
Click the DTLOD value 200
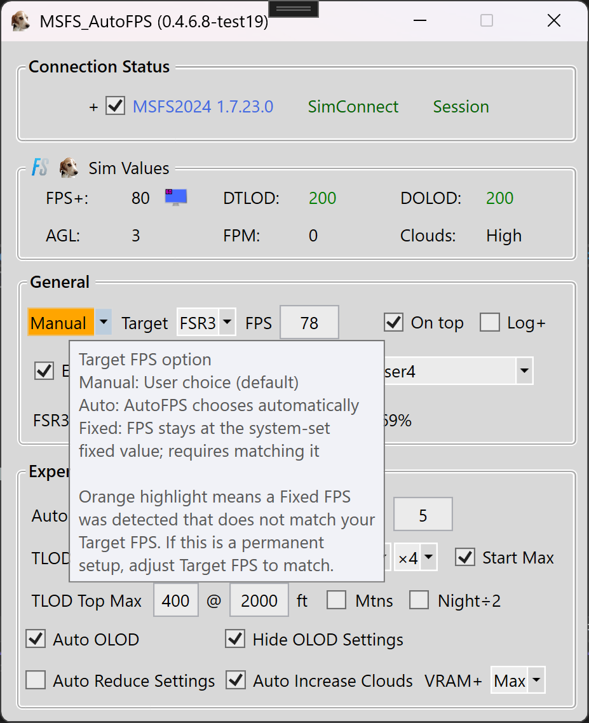(x=322, y=198)
